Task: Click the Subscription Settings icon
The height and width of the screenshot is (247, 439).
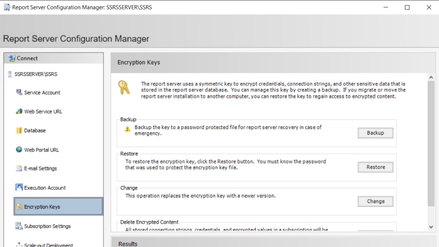Action: pyautogui.click(x=19, y=226)
